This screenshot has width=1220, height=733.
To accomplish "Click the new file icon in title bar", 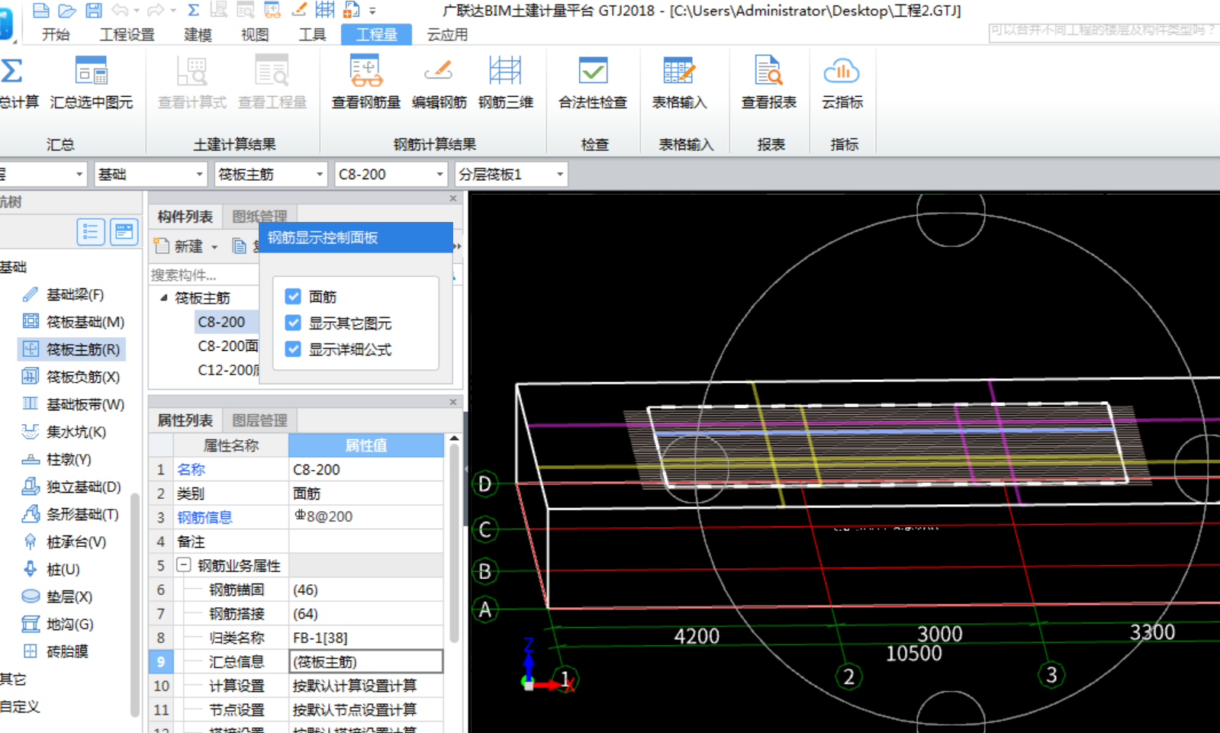I will tap(41, 10).
